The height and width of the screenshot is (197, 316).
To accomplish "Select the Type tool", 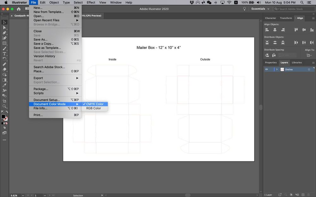I will [4, 54].
